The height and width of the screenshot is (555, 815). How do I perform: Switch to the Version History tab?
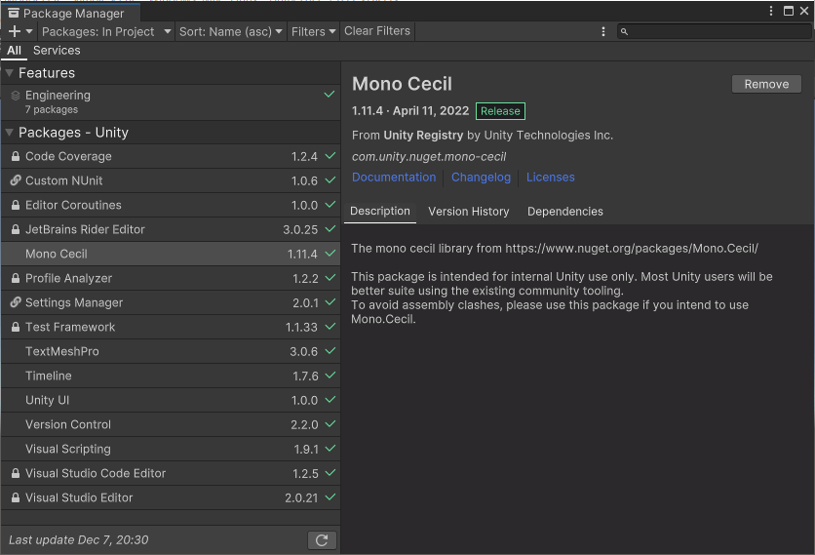(x=468, y=212)
